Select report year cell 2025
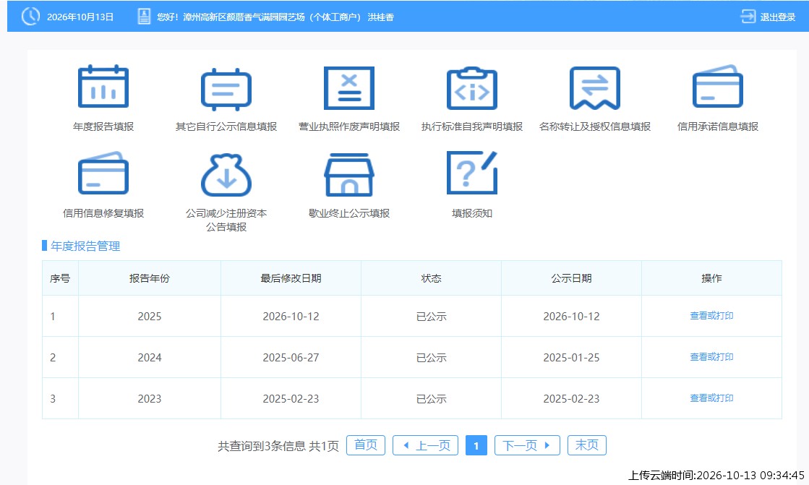 (x=150, y=317)
